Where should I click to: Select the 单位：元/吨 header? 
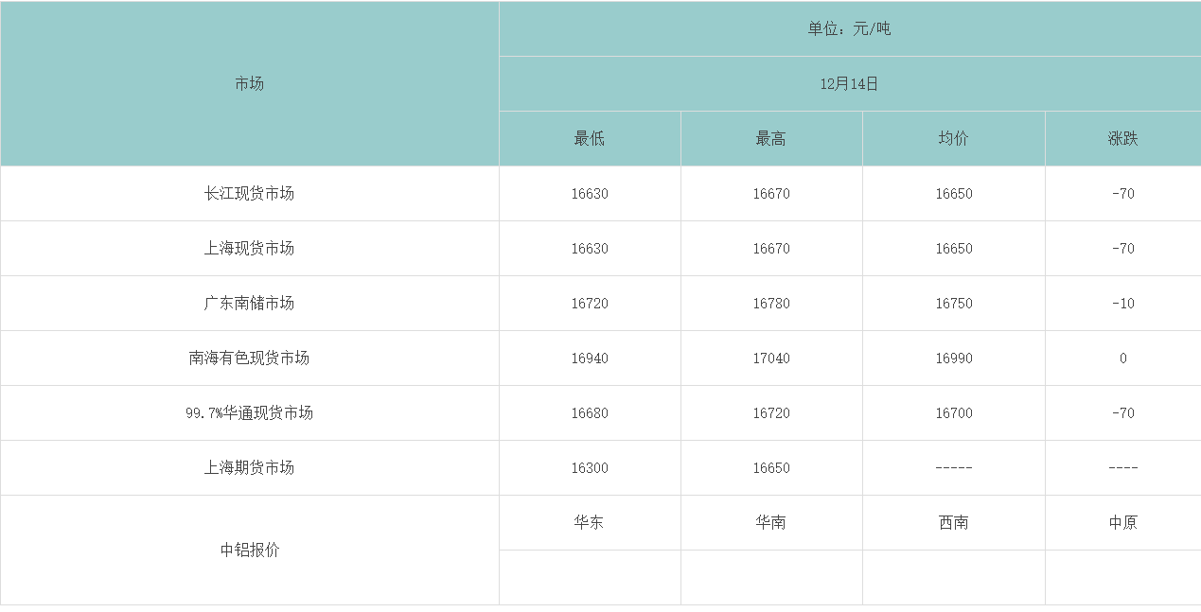(849, 28)
